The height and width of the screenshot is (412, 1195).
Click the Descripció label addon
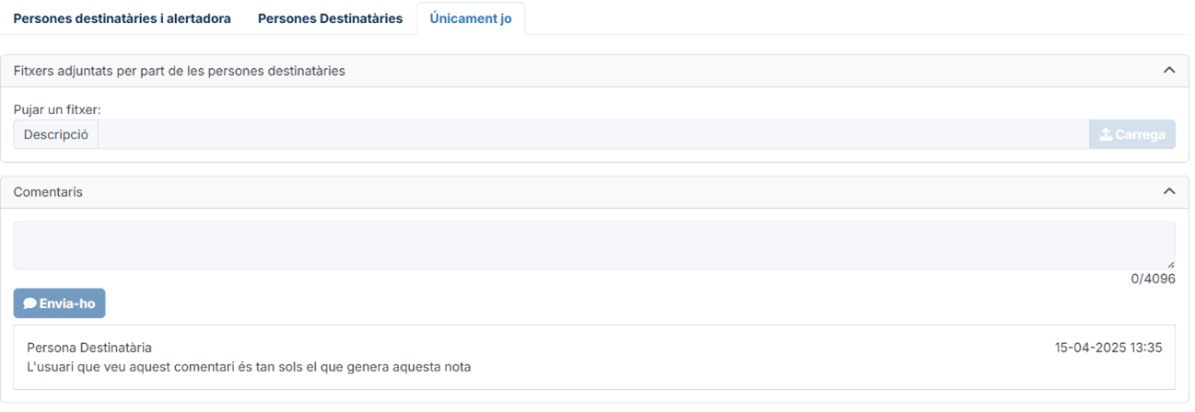[55, 134]
